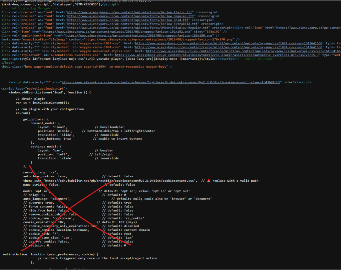341x270 pixels.
Task: Click the "layout: 'cloud'," setting
Action: 52,127
